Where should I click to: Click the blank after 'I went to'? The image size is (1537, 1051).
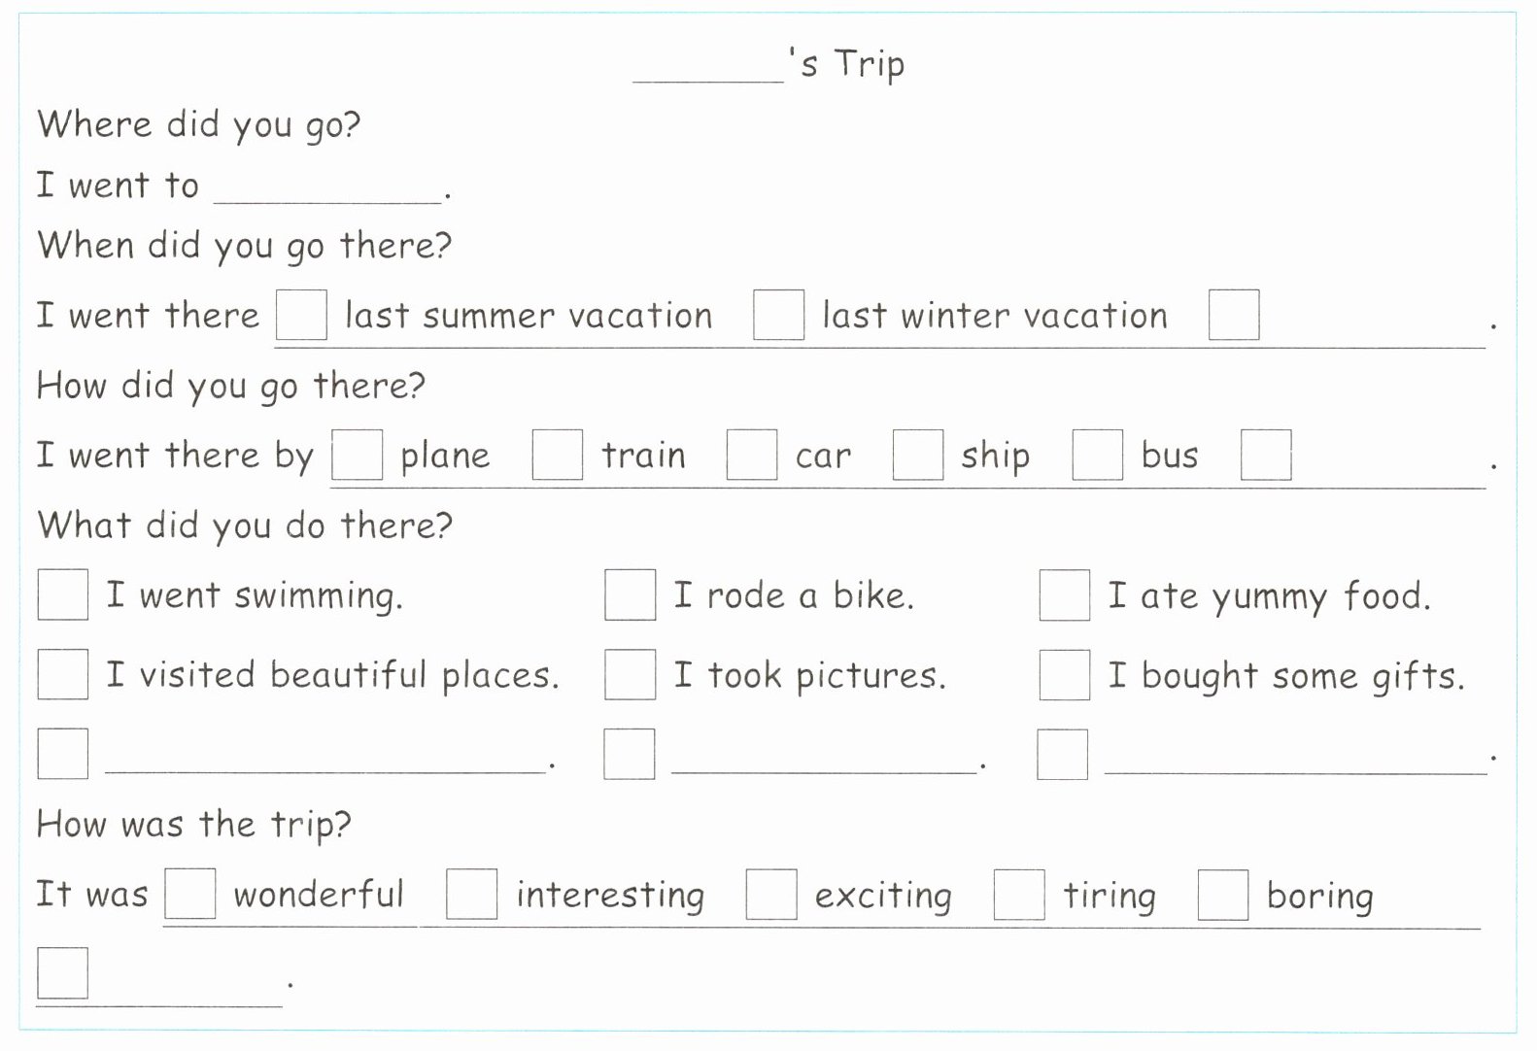tap(327, 188)
